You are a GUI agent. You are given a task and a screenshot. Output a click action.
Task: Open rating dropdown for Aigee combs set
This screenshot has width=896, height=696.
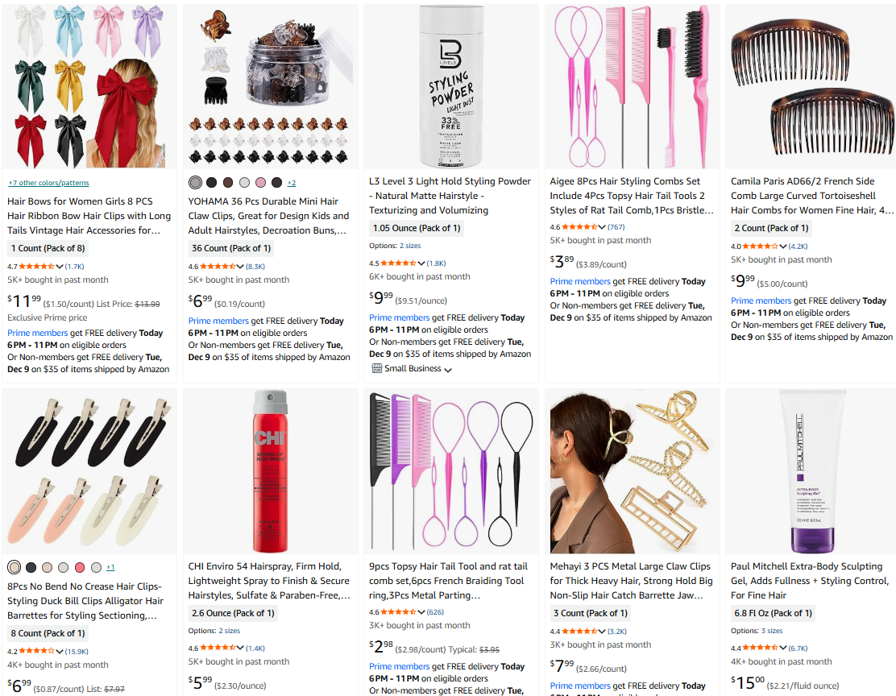602,227
